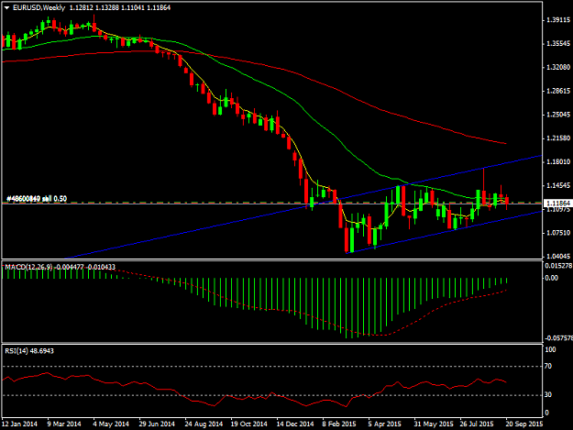Click the 19 Oct 2014 date label
This screenshot has width=573, height=430.
coord(248,424)
